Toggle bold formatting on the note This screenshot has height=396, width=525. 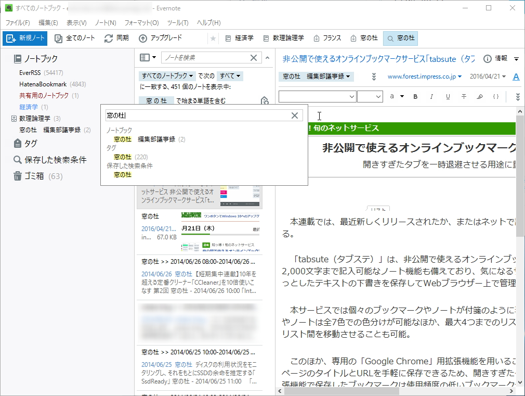[x=415, y=96]
